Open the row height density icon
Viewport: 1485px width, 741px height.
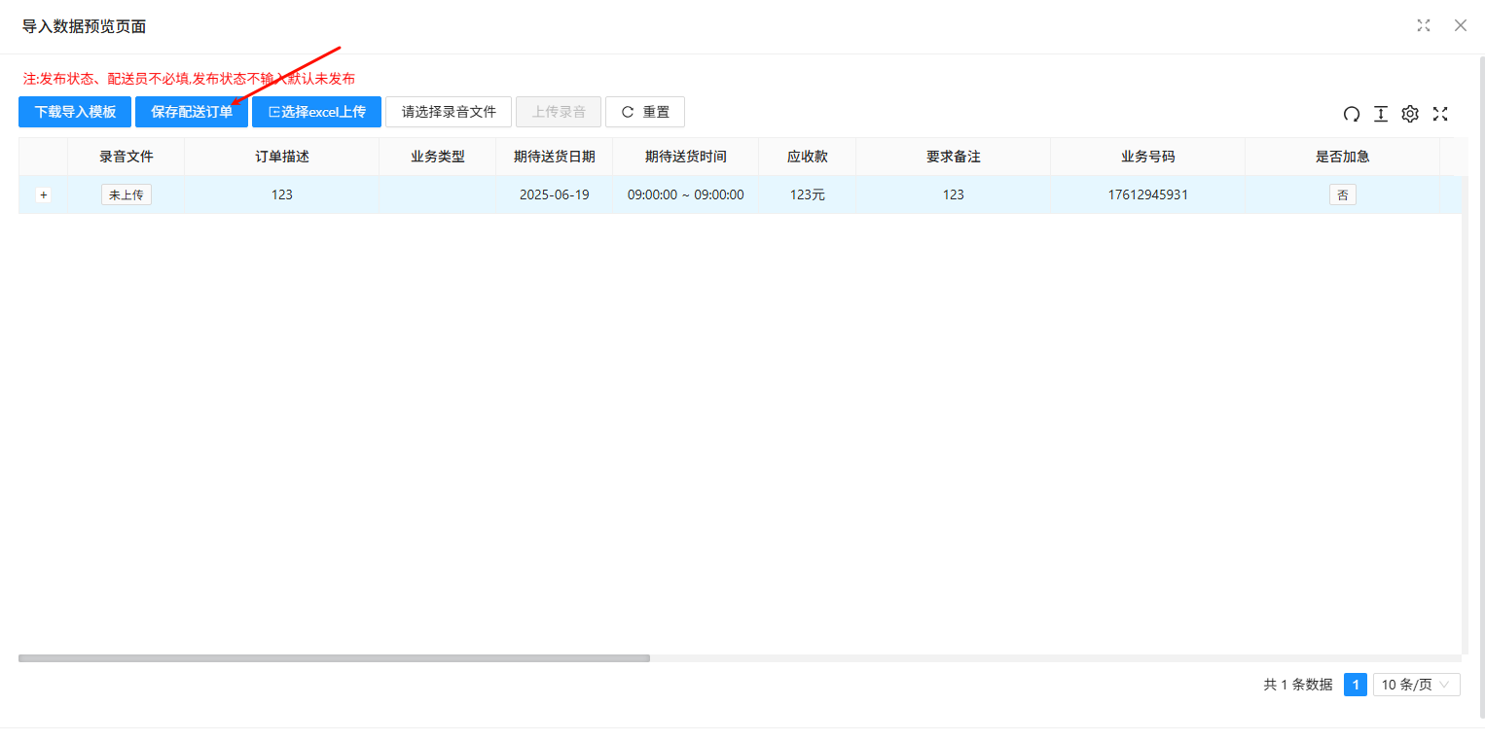pyautogui.click(x=1381, y=114)
